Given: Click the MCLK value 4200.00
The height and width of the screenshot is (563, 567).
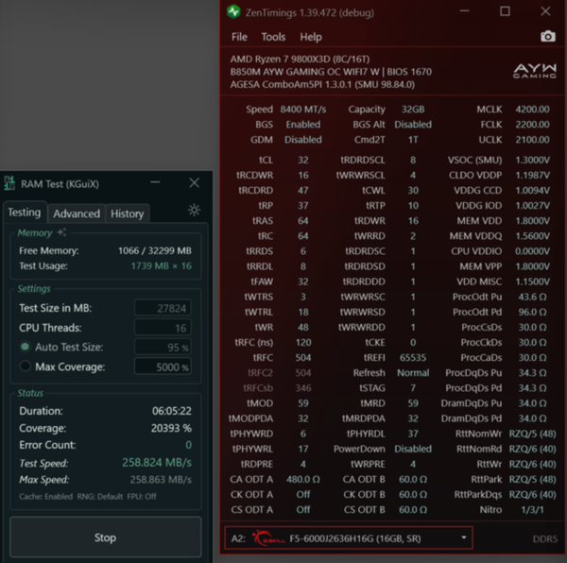Looking at the screenshot, I should (532, 110).
